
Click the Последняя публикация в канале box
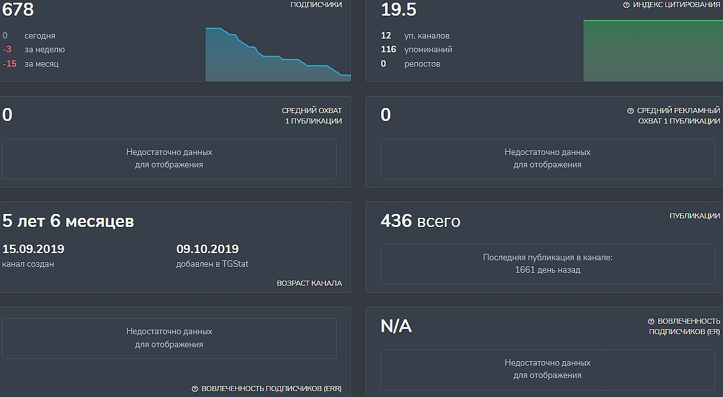547,264
